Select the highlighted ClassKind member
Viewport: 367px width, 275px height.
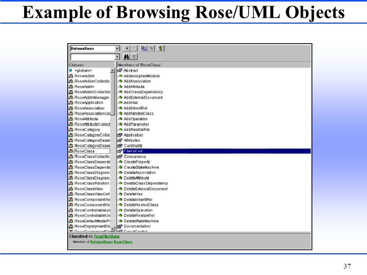pyautogui.click(x=217, y=151)
